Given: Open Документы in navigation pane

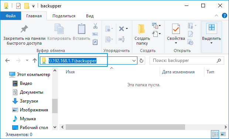Looking at the screenshot, I should click(28, 92).
